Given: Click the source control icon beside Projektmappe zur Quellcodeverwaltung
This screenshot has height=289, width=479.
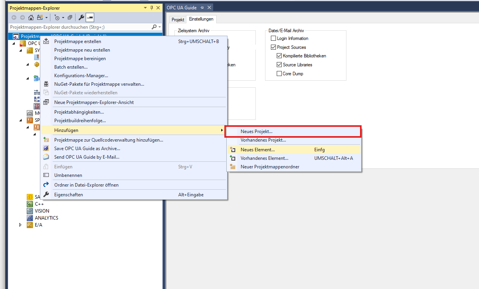Looking at the screenshot, I should tap(46, 140).
